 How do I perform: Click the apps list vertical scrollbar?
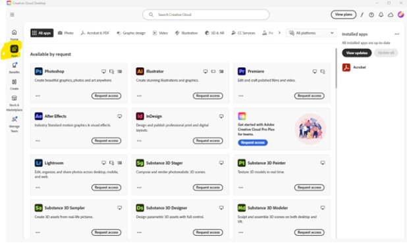[337, 68]
